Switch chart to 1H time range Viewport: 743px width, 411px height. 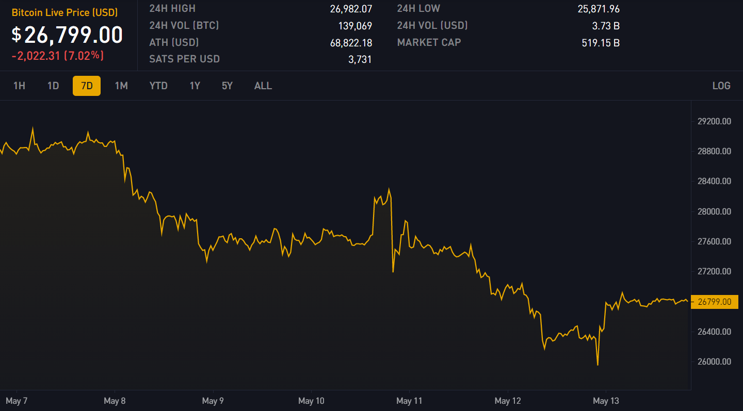coord(19,86)
